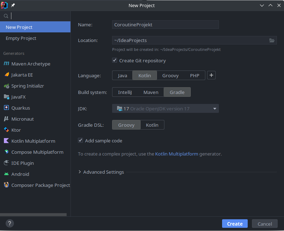Select the Maven Archetype generator icon

pyautogui.click(x=6, y=64)
